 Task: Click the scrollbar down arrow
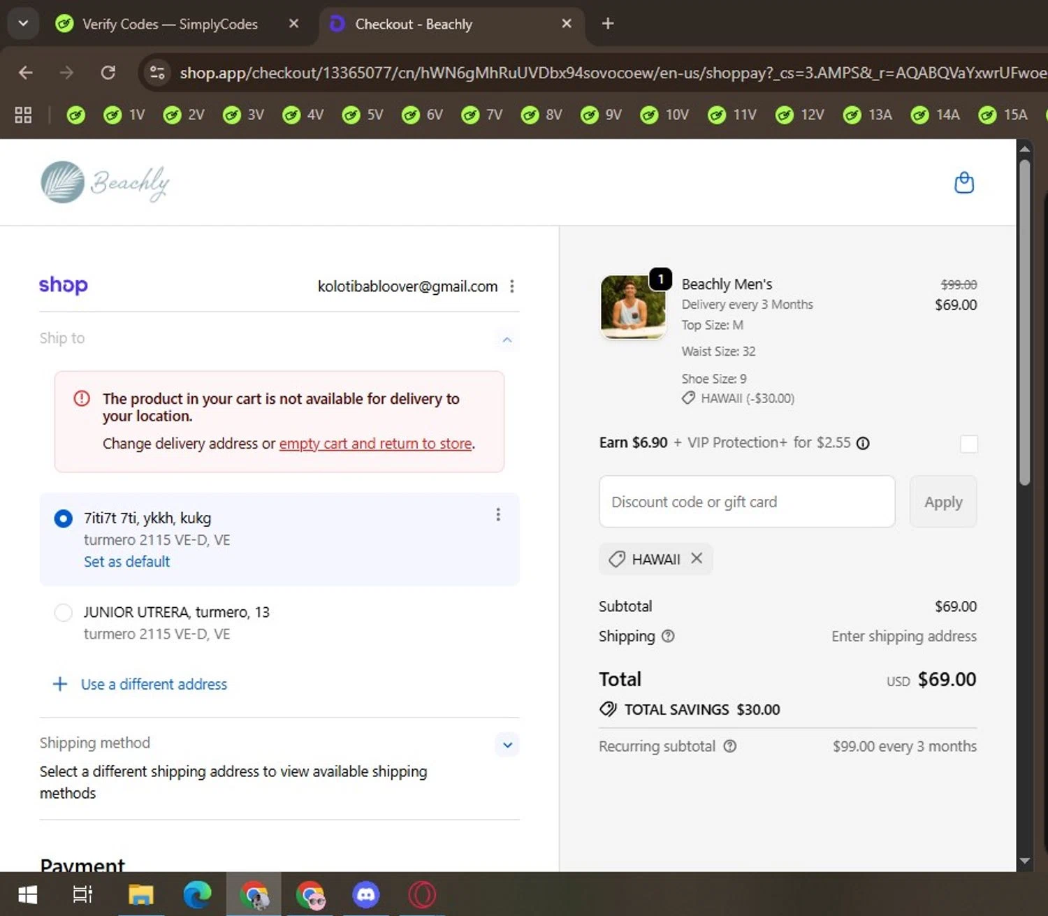point(1024,861)
